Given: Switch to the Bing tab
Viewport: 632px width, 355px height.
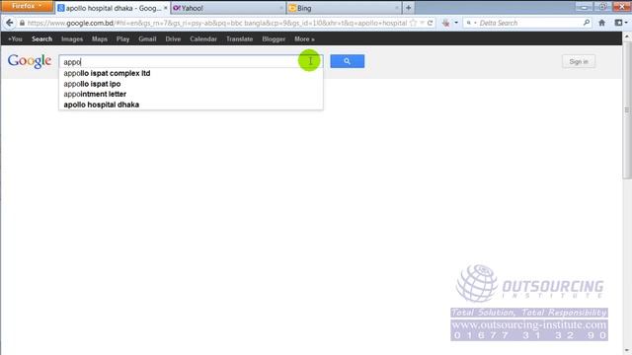Looking at the screenshot, I should [x=344, y=8].
